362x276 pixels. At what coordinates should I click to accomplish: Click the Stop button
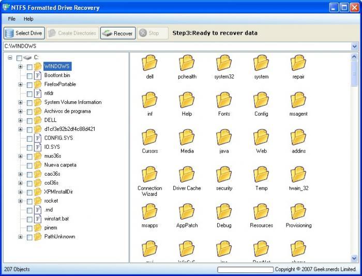coord(153,33)
